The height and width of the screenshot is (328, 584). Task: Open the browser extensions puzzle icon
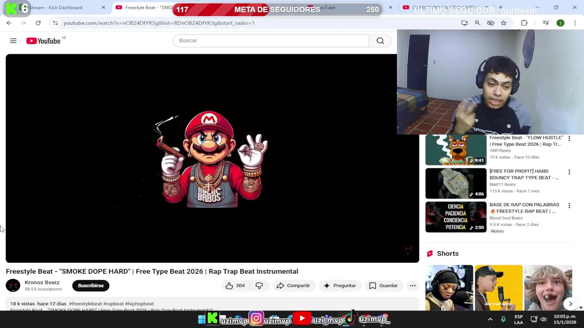coord(524,23)
